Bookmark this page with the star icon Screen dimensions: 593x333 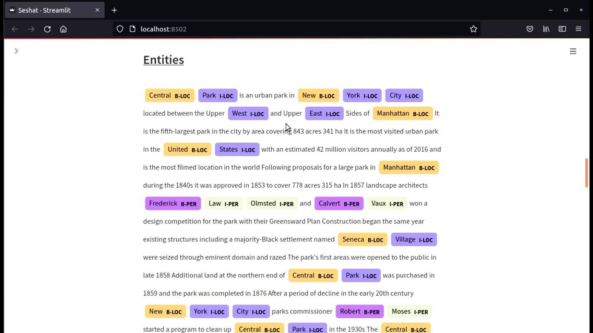pos(473,29)
